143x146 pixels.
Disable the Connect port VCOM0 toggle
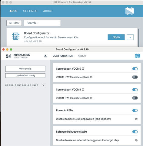coord(135,69)
